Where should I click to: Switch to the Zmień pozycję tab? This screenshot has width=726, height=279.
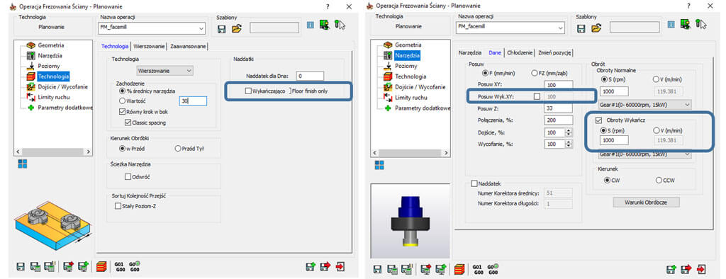tap(554, 52)
